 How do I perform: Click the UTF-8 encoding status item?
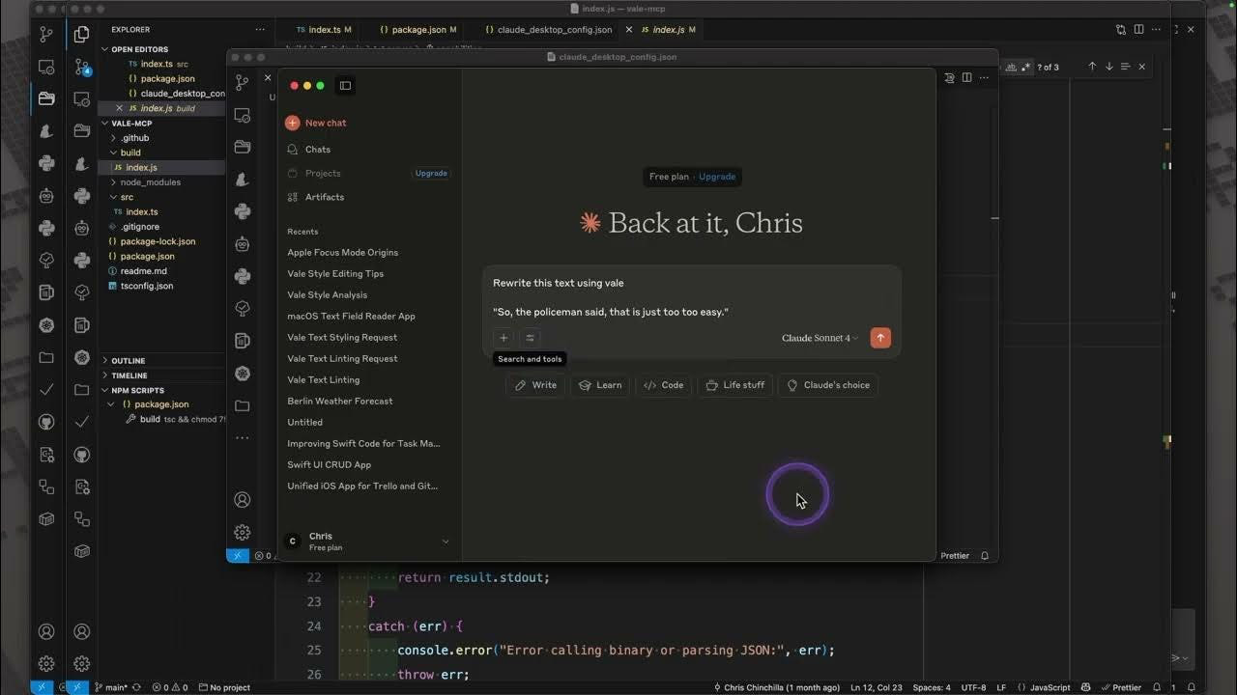(974, 687)
